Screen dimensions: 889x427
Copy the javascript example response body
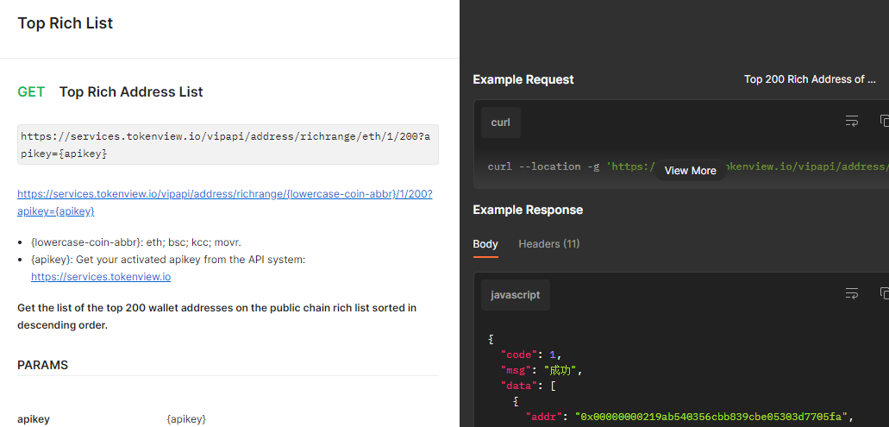click(883, 294)
